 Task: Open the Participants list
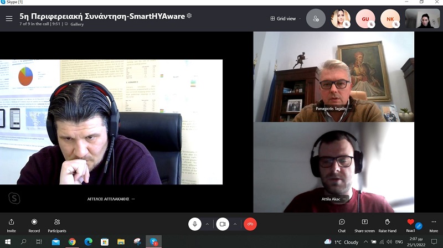(56, 222)
